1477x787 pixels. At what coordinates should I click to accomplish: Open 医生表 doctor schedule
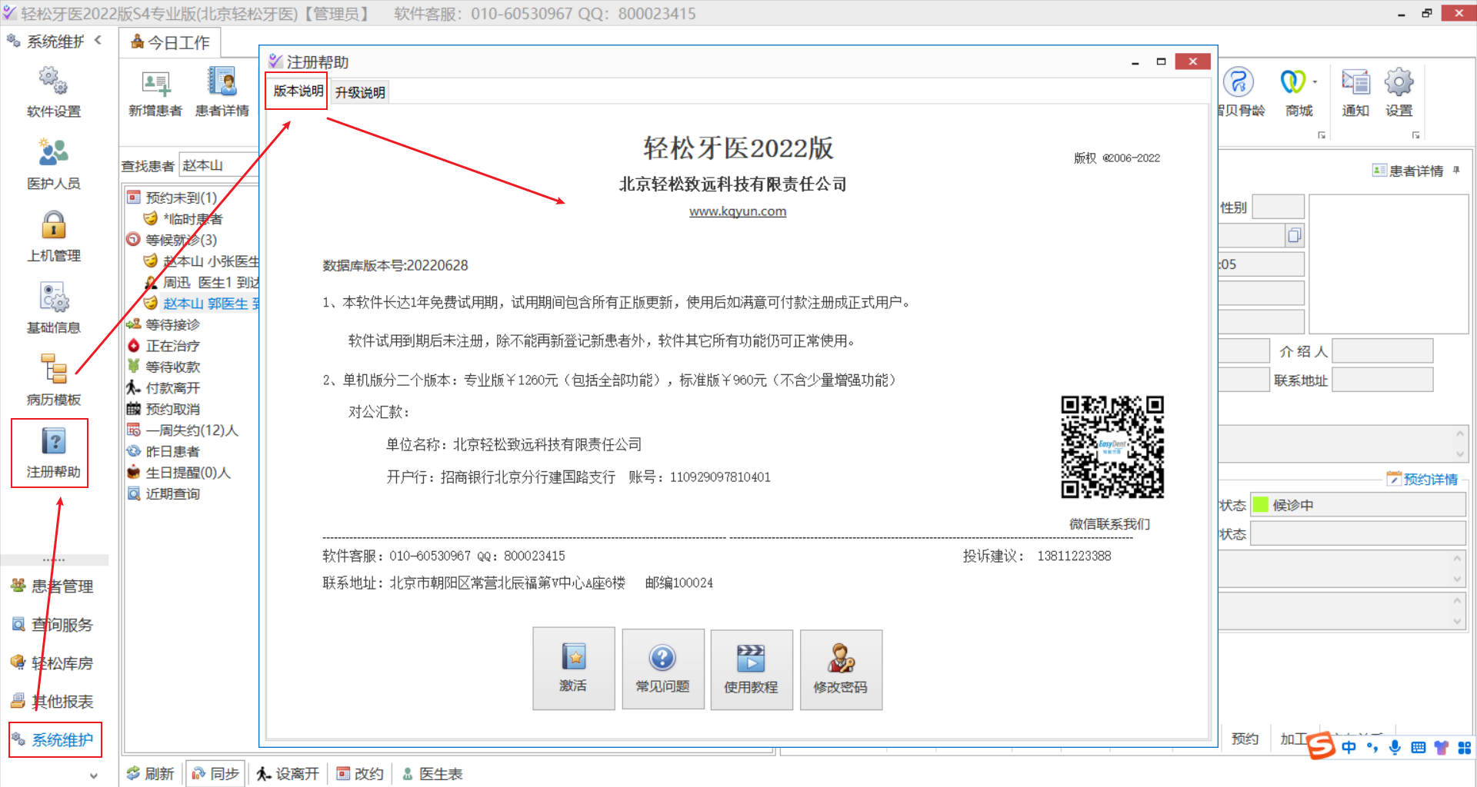432,773
